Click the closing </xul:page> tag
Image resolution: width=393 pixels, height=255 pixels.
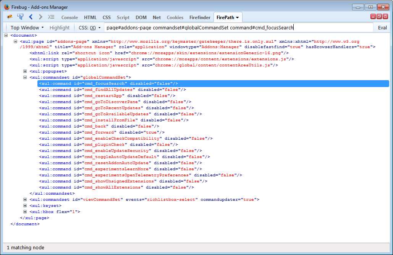pos(35,218)
